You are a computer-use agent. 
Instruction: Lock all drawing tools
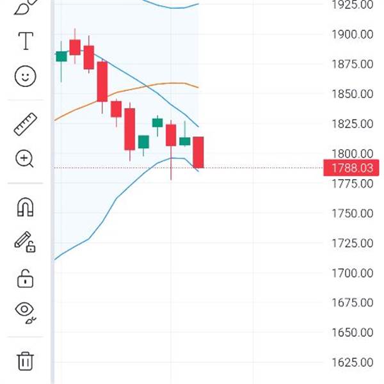[25, 278]
